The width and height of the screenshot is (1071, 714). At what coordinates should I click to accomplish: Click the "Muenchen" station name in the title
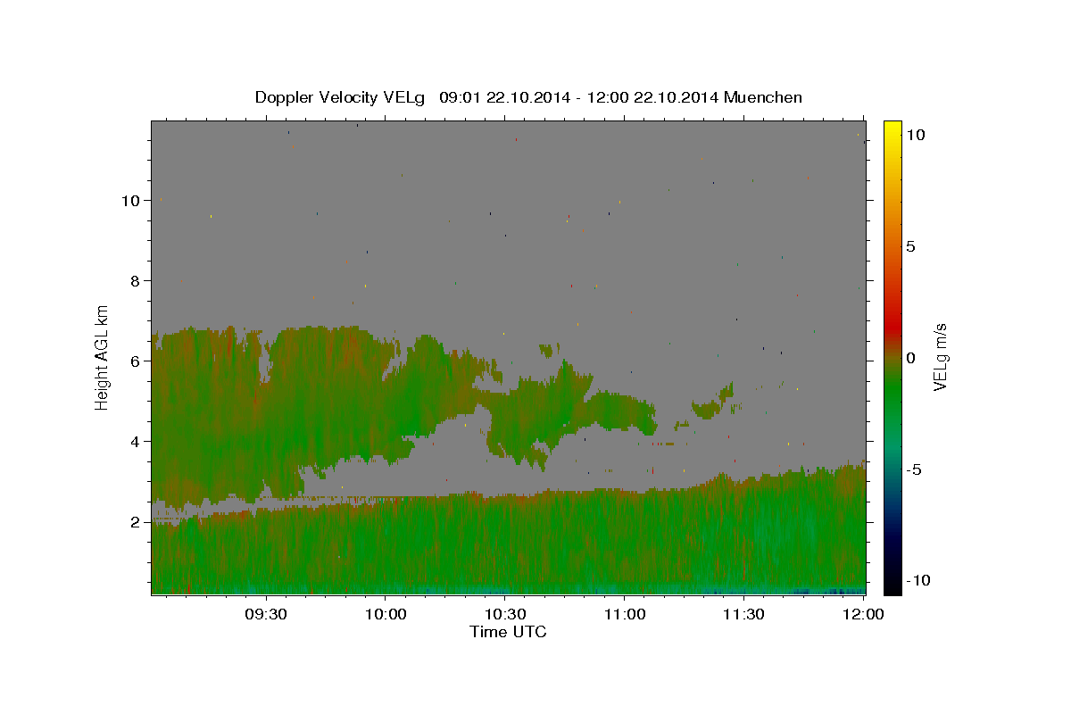763,97
